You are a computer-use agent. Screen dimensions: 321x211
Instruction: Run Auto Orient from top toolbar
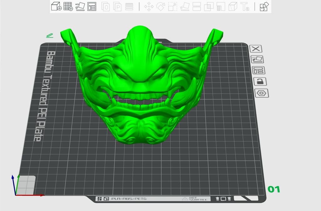click(80, 6)
